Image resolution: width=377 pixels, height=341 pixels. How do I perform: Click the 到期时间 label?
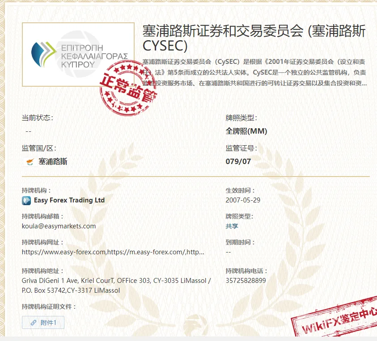click(240, 242)
